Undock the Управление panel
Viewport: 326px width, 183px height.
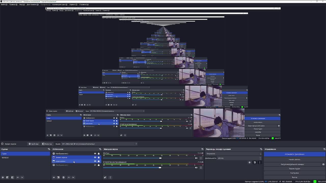click(x=324, y=149)
